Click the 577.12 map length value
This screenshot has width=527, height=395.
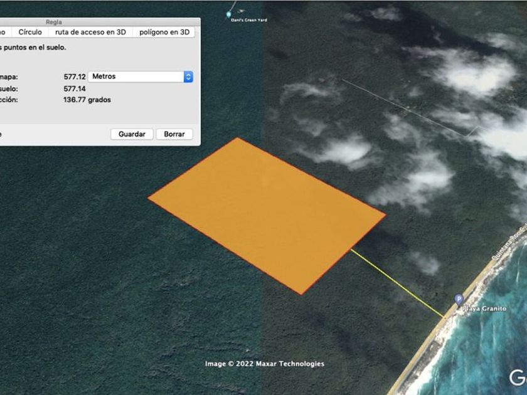pos(74,76)
